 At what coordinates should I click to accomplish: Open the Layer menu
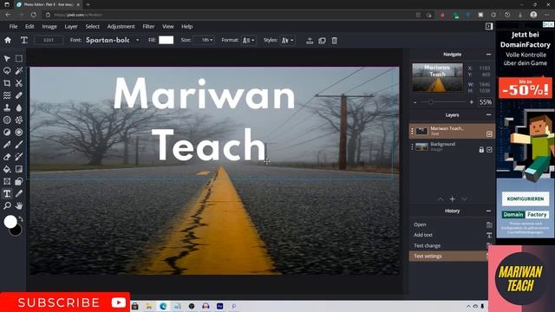coord(71,27)
